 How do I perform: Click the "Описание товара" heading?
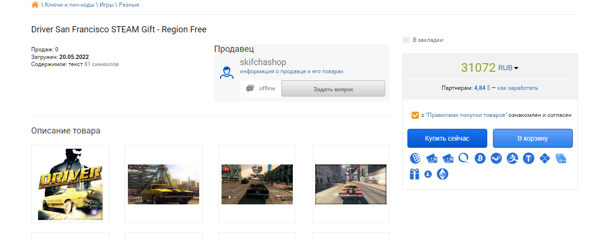(66, 131)
